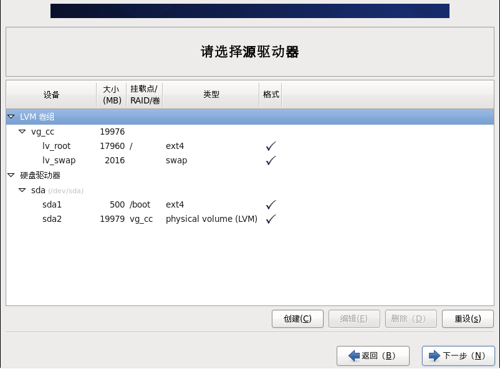Screen dimensions: 500x369
Task: Click the 删除(D) button
Action: 411,319
